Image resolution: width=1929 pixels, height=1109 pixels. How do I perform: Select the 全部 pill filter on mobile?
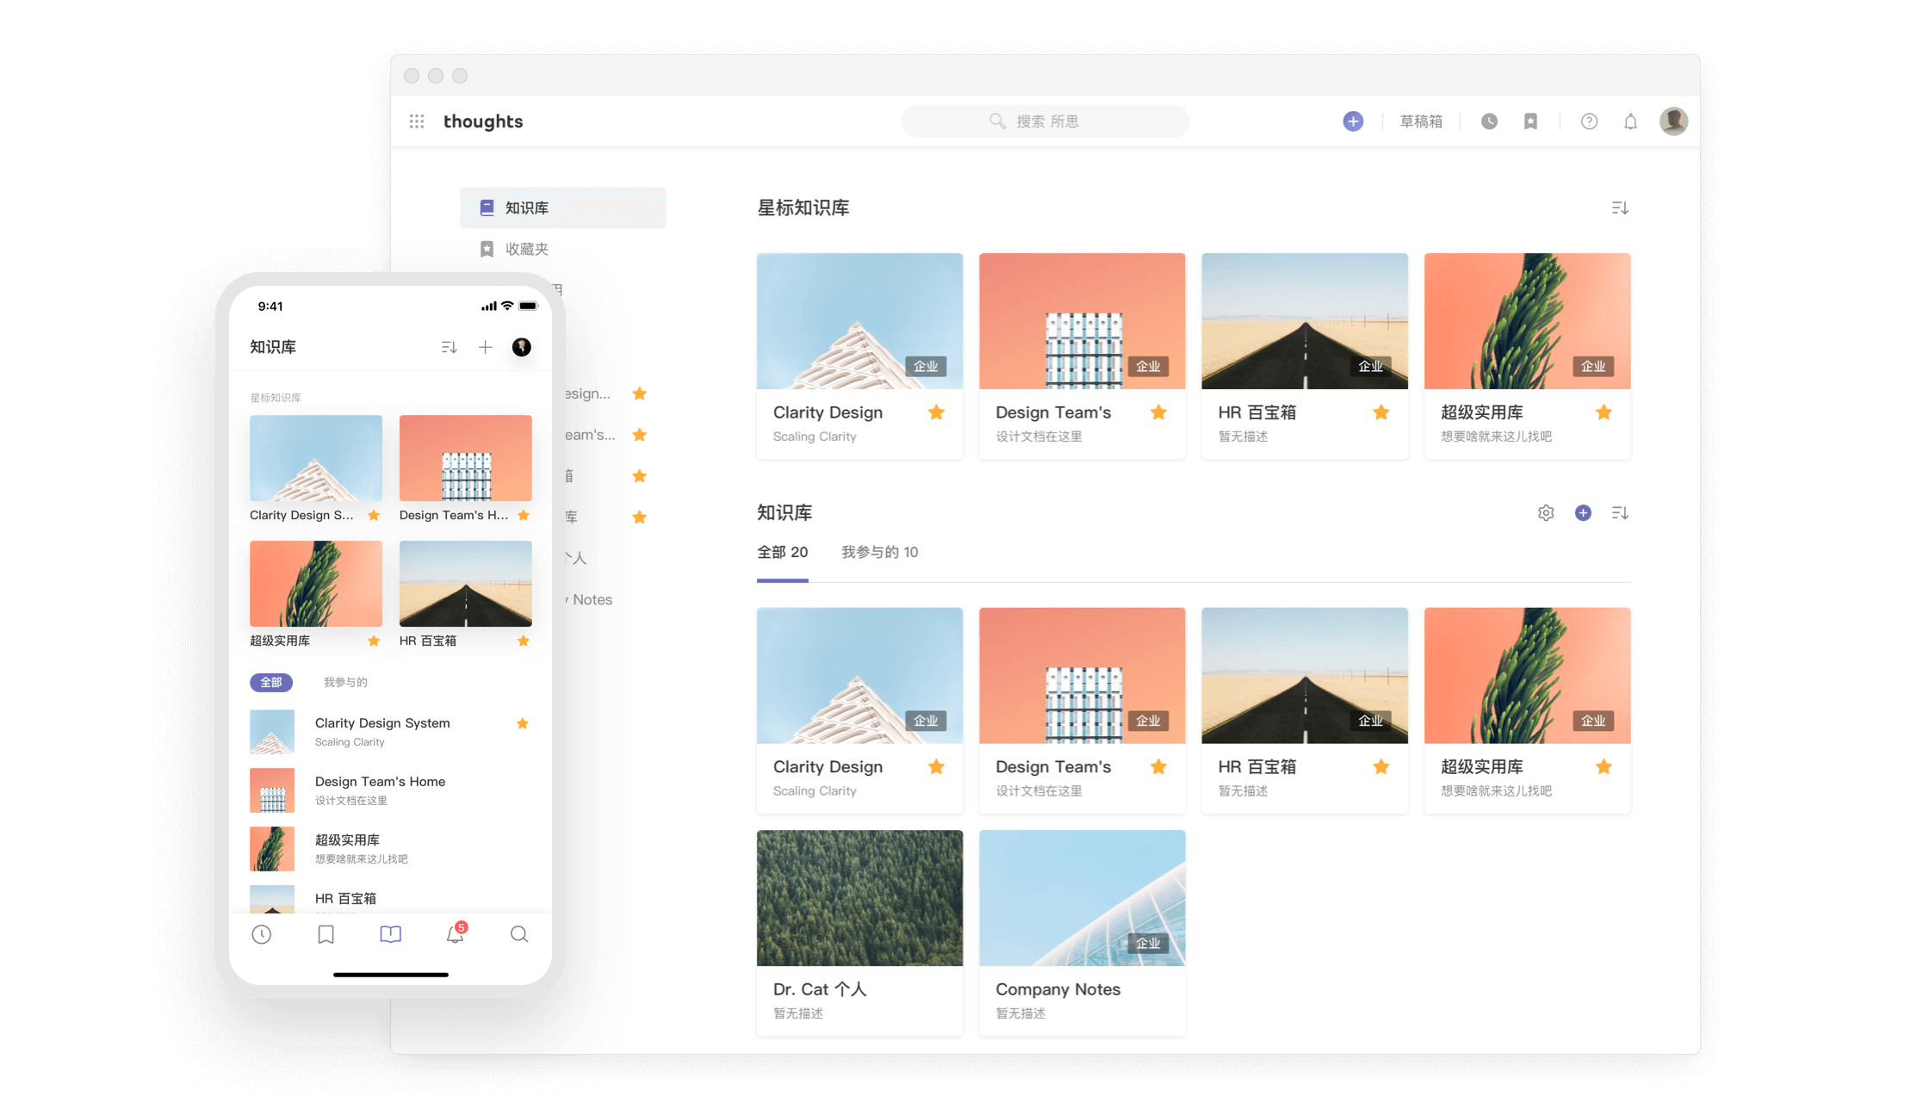point(271,682)
